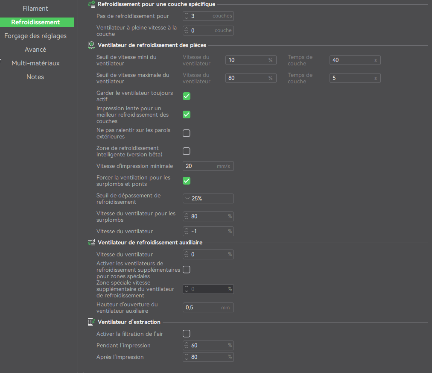
Task: Open the Multi-matériaux tab
Action: click(x=35, y=63)
